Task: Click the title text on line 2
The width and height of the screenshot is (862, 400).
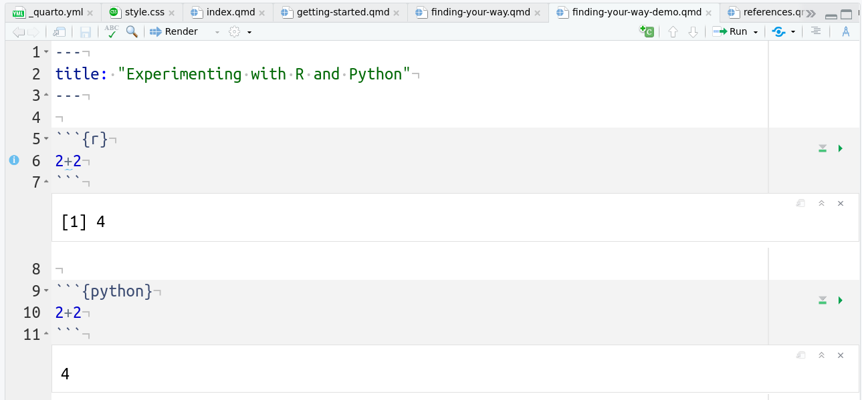Action: (x=233, y=74)
